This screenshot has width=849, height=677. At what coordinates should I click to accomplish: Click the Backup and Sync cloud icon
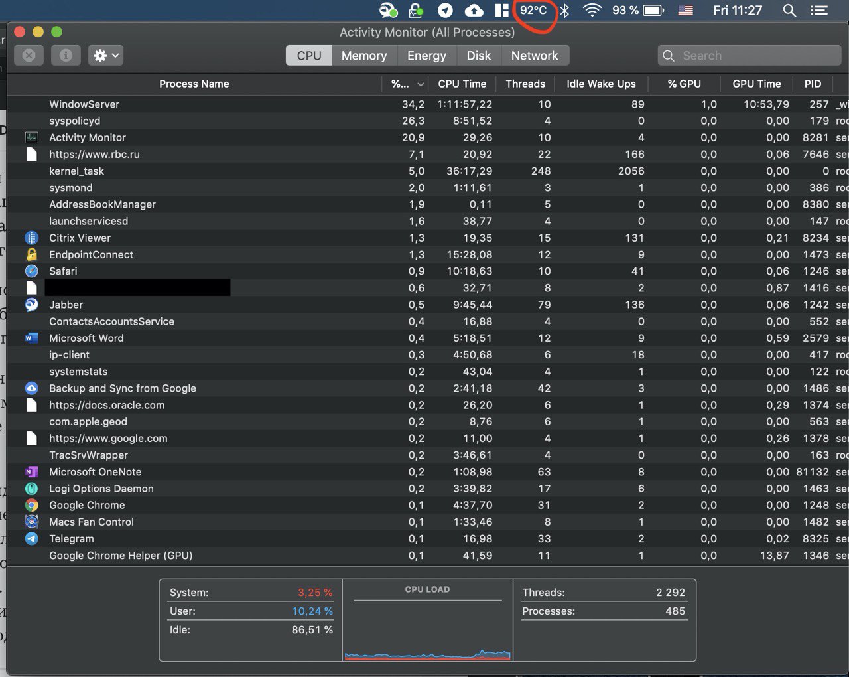pyautogui.click(x=31, y=388)
